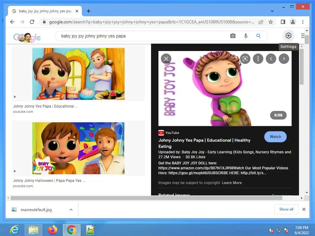This screenshot has height=236, width=315.
Task: Close the downloads bar
Action: pos(304,209)
